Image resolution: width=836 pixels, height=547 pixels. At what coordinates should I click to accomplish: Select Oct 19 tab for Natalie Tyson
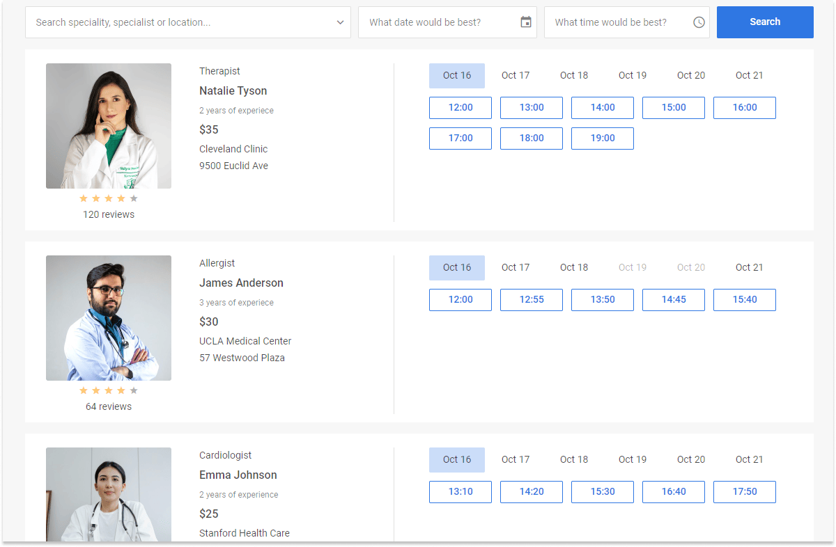point(633,75)
